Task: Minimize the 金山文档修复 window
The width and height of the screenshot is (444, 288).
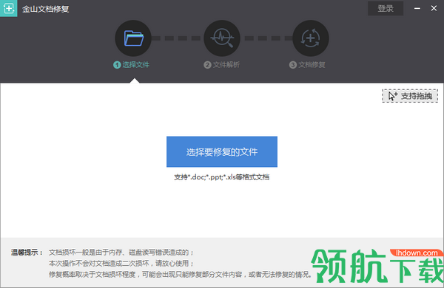Action: coord(417,8)
